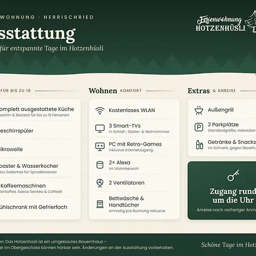The width and height of the screenshot is (256, 256).
Task: Click 'in Schlaf-, Gäste- & Wohnzimmer' note
Action: point(139,131)
